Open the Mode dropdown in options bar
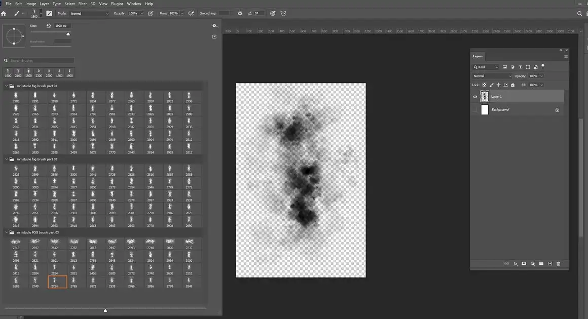This screenshot has width=588, height=319. point(89,13)
